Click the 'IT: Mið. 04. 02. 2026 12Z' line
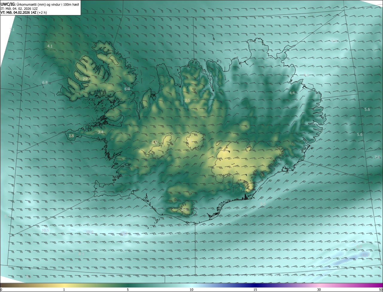The height and width of the screenshot is (292, 383). pyautogui.click(x=19, y=9)
